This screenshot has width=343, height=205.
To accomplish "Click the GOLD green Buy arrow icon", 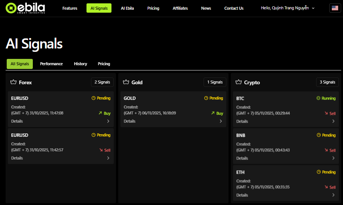I will point(213,113).
